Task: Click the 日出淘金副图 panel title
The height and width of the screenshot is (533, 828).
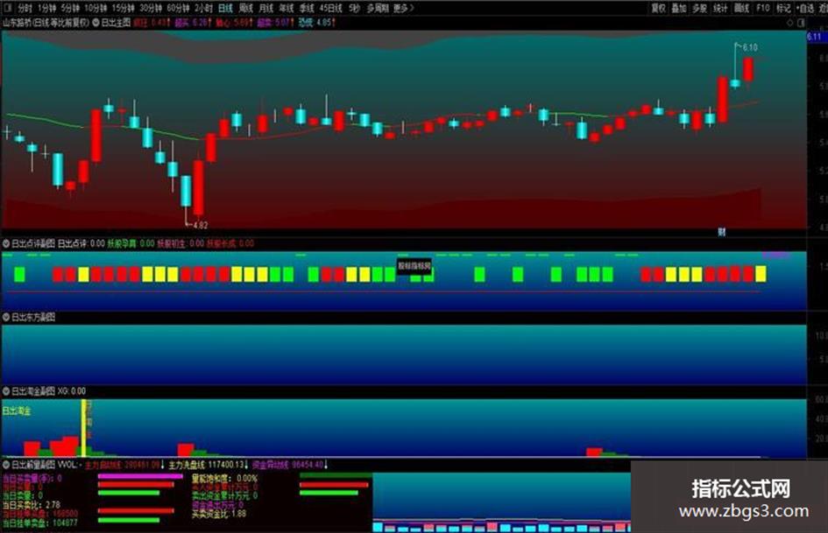Action: [x=33, y=391]
